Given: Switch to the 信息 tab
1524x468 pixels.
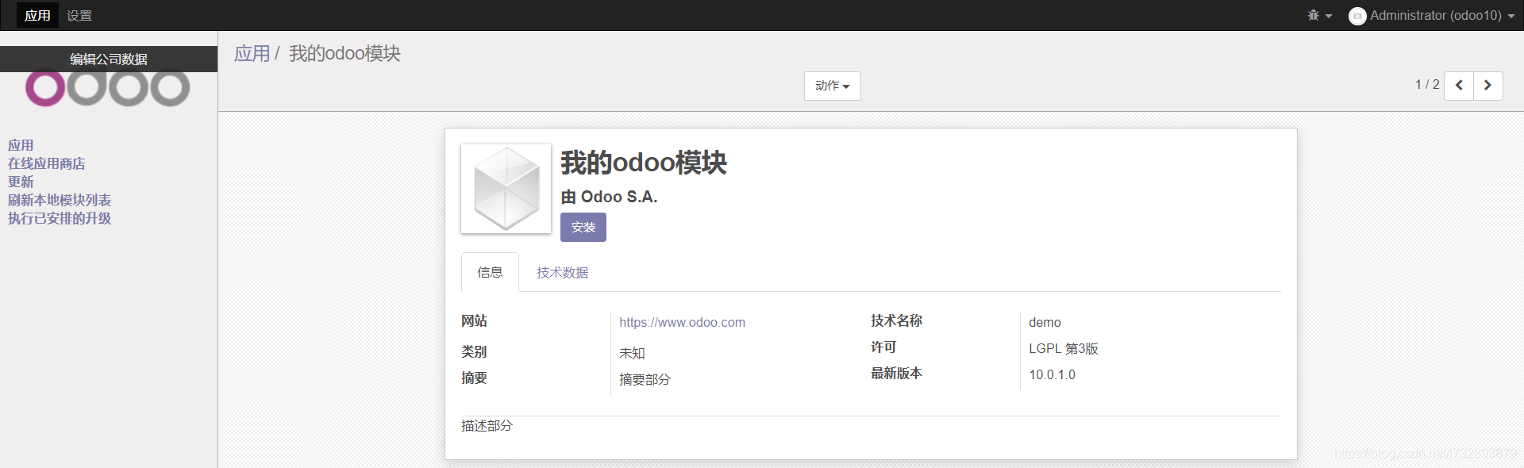Looking at the screenshot, I should coord(490,272).
